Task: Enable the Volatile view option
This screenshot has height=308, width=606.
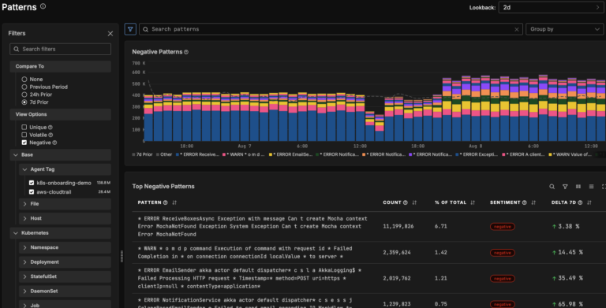Action: click(x=24, y=135)
